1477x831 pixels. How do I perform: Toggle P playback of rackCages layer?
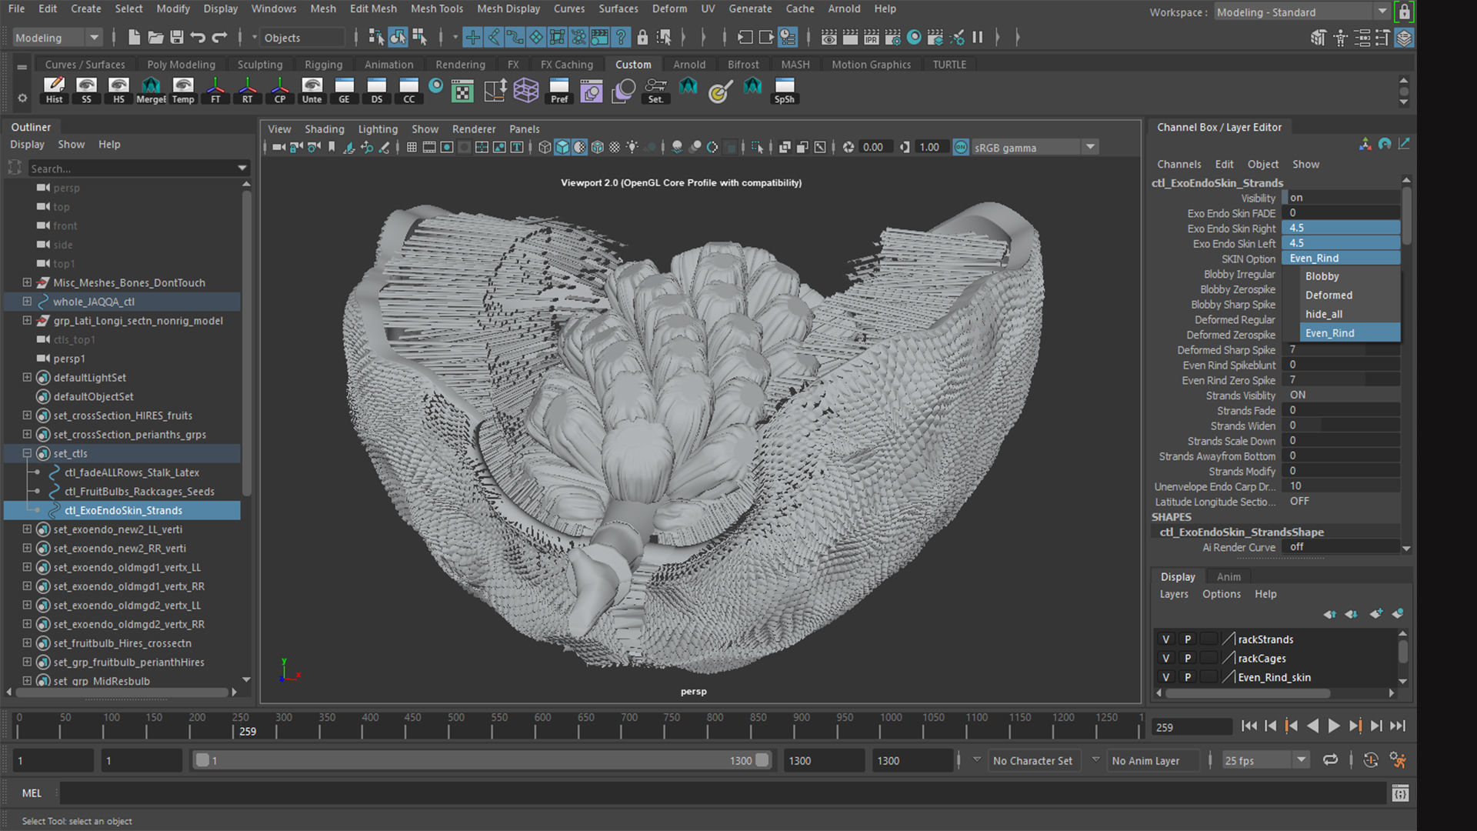1187,659
